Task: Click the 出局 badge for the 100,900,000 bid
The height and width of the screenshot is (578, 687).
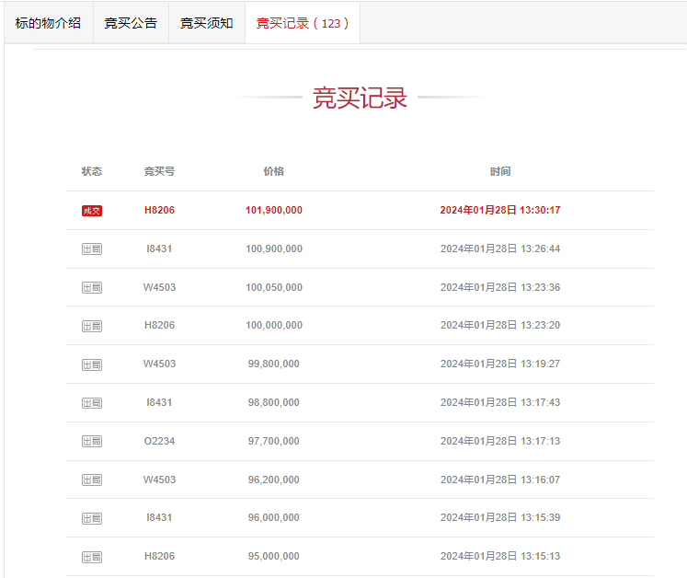Action: (92, 249)
